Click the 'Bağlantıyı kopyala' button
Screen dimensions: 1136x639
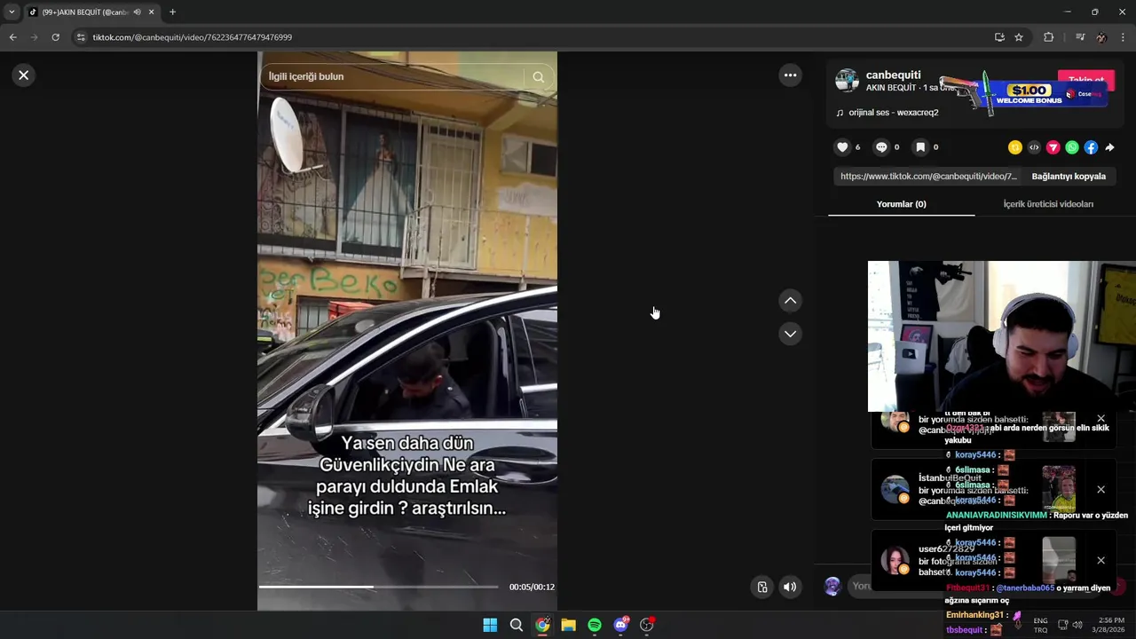[1069, 177]
